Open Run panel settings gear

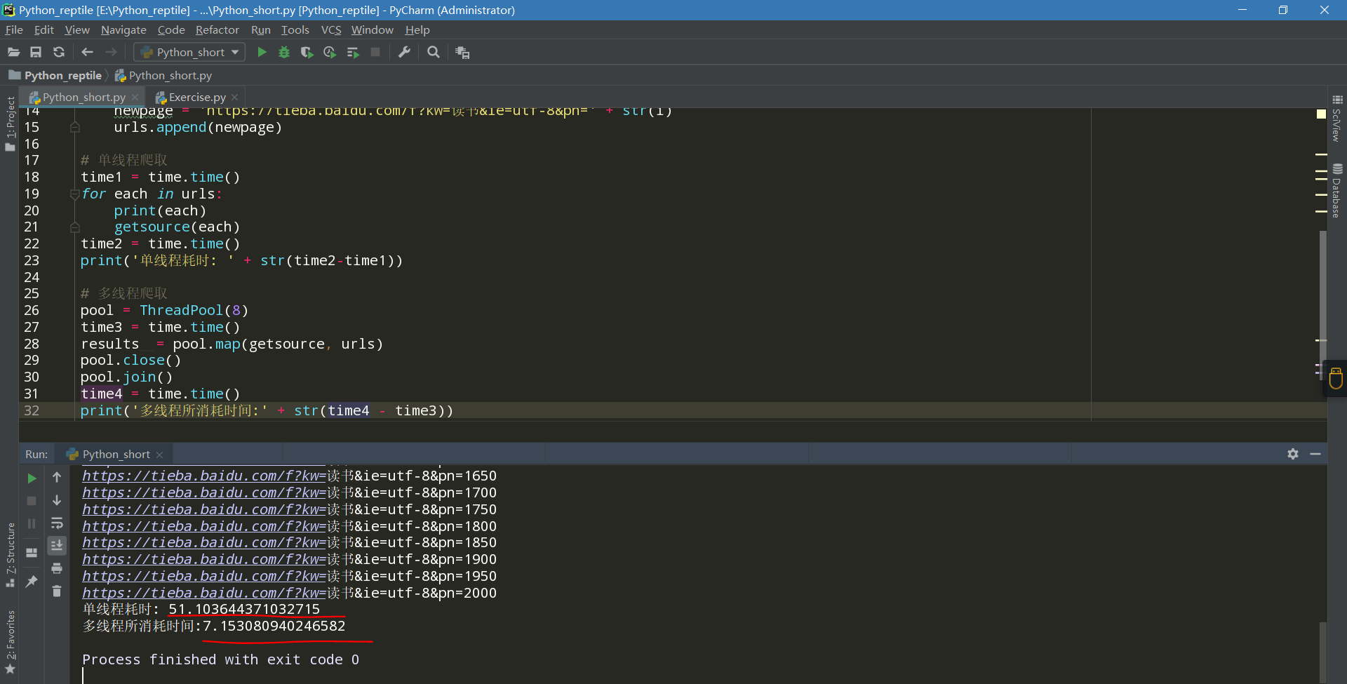(1293, 454)
